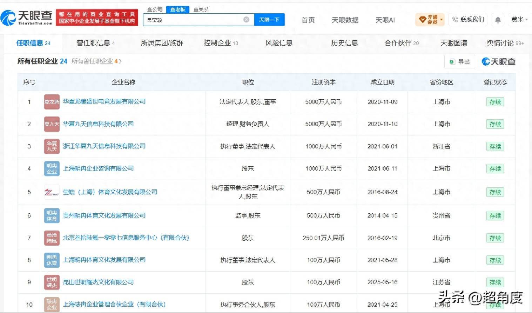Click the capital value 250.01万人民币
The width and height of the screenshot is (532, 313).
(x=324, y=238)
